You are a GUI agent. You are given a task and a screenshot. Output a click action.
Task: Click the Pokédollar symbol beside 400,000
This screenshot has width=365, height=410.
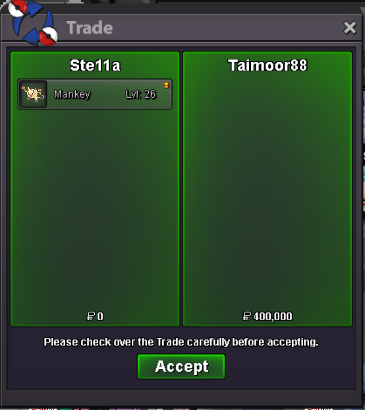click(246, 316)
